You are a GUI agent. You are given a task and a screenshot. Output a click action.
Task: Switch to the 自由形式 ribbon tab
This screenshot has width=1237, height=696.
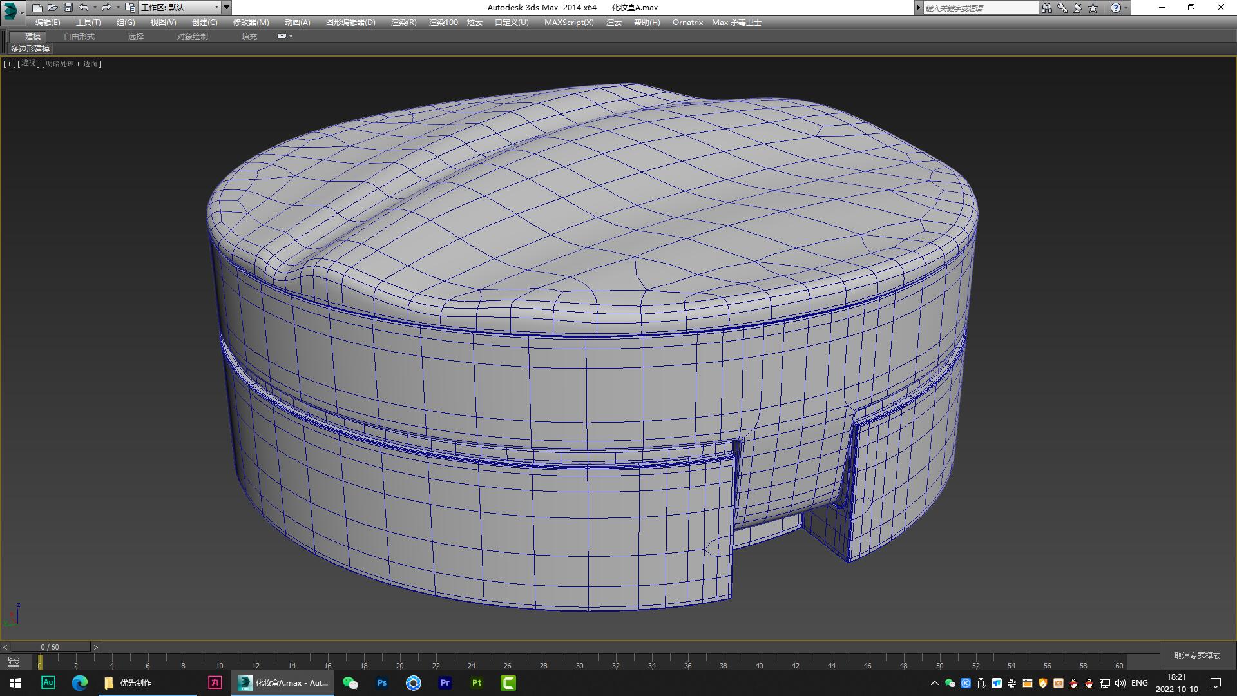pos(79,36)
